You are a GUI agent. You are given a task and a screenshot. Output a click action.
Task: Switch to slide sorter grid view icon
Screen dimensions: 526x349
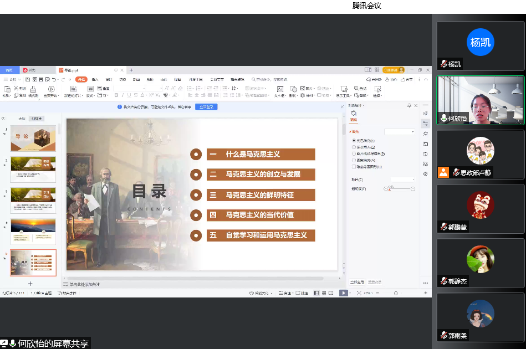click(x=324, y=293)
